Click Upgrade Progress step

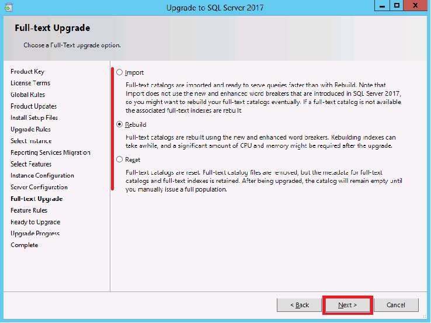(x=35, y=234)
